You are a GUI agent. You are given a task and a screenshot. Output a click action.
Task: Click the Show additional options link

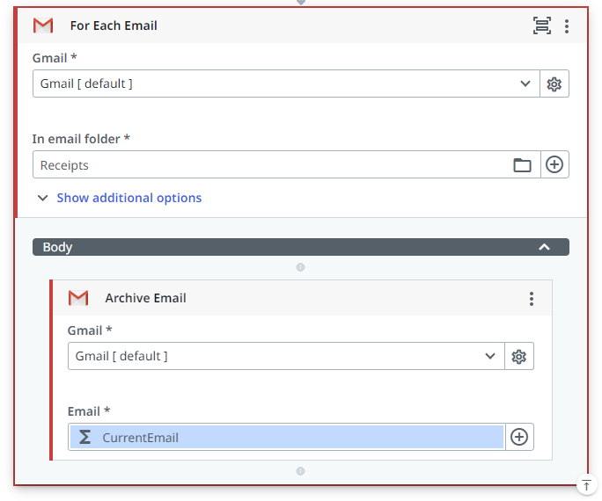[x=128, y=198]
